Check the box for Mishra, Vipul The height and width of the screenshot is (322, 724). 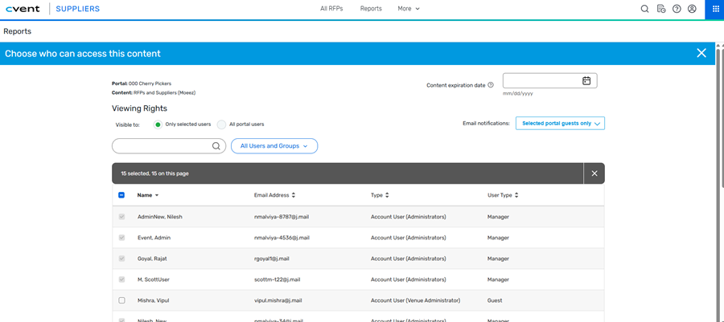click(121, 300)
